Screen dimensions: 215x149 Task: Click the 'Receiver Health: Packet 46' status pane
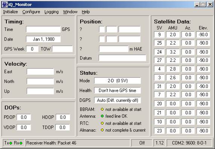[x=78, y=143]
